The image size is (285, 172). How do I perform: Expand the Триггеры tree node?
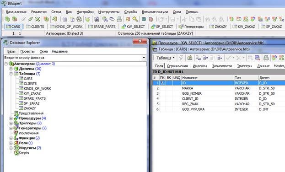pyautogui.click(x=11, y=123)
